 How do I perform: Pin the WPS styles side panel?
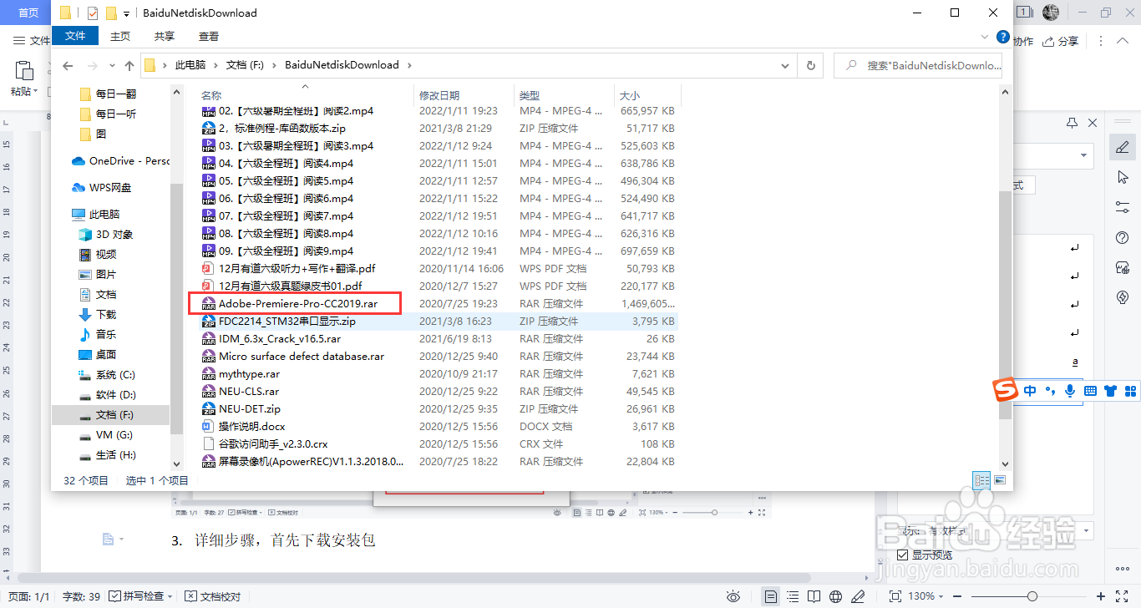click(x=1073, y=123)
